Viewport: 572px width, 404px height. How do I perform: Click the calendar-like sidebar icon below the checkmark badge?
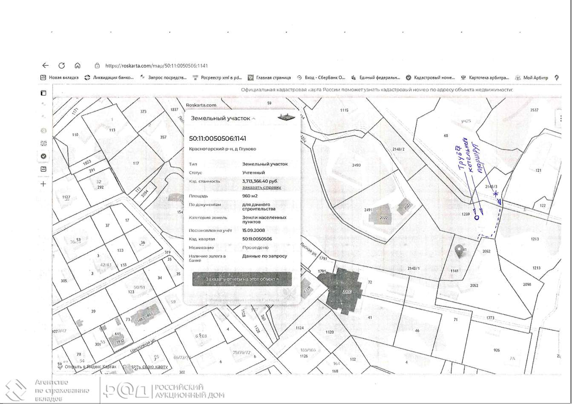tap(43, 169)
